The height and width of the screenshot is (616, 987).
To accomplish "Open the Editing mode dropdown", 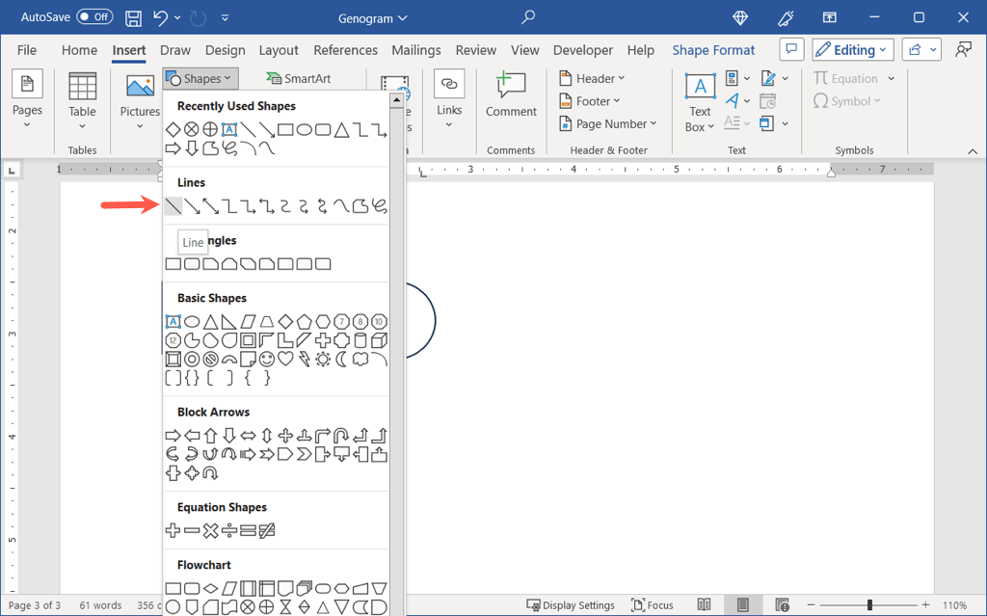I will [852, 50].
